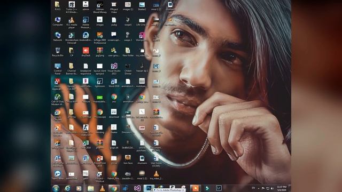Launch Adobe Photoshop desktop shortcut
Screen dimensions: 342x192
(x=85, y=23)
